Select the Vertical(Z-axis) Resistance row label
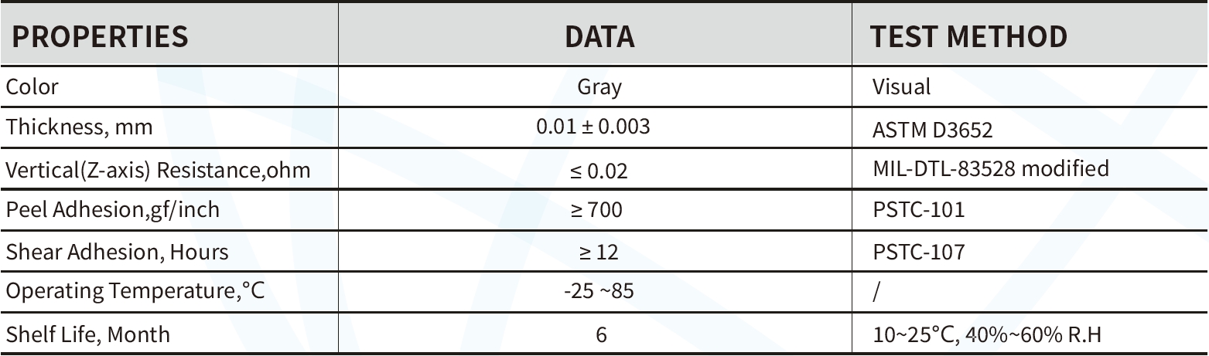The width and height of the screenshot is (1209, 356). coord(158,170)
